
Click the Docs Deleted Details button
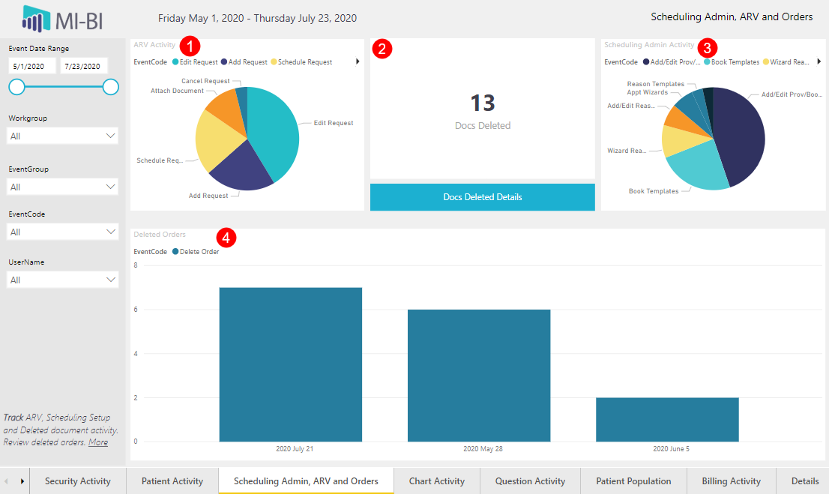(x=482, y=197)
